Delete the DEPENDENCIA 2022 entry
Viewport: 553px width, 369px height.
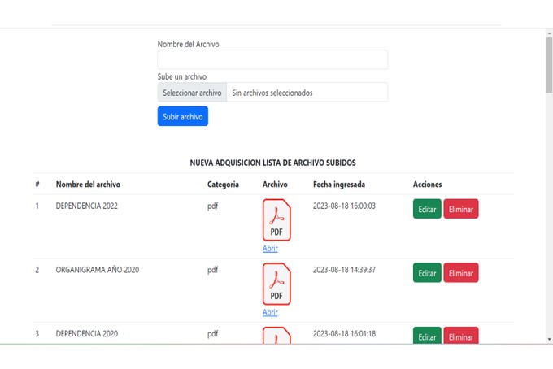tap(460, 209)
